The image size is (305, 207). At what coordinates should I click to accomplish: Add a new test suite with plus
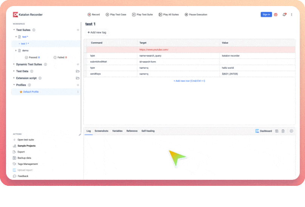coord(78,30)
